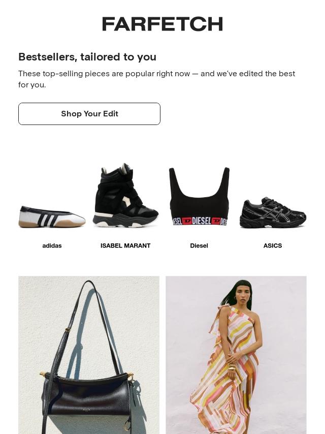Open the Isabel Marant black wedge sneaker image
Image resolution: width=325 pixels, height=434 pixels.
pyautogui.click(x=125, y=196)
